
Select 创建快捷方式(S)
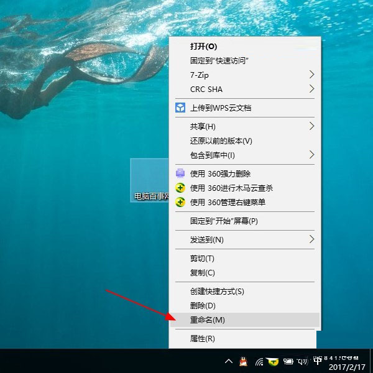click(245, 291)
